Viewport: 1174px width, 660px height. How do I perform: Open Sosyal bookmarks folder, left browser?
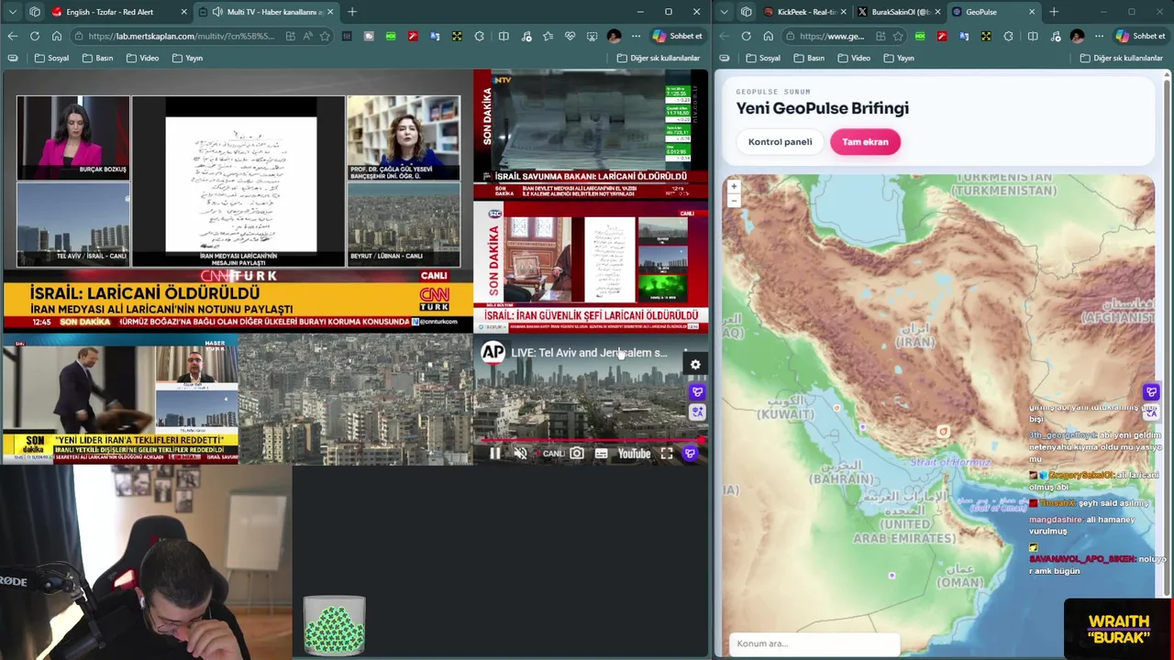click(x=51, y=58)
